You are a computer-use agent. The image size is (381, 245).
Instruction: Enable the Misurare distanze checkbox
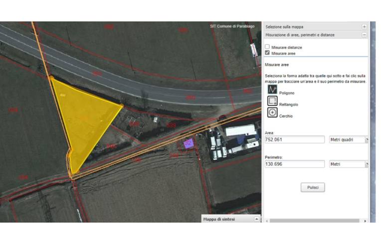pos(267,47)
